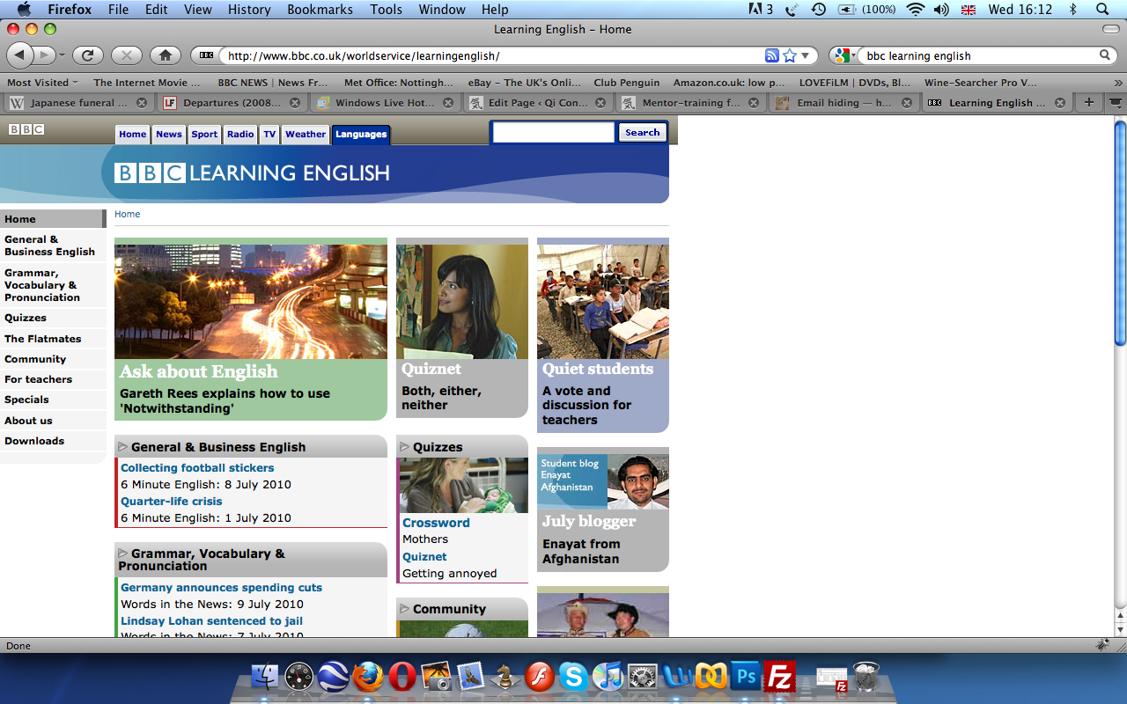
Task: Open Dashboard from the Dock
Action: pos(299,676)
